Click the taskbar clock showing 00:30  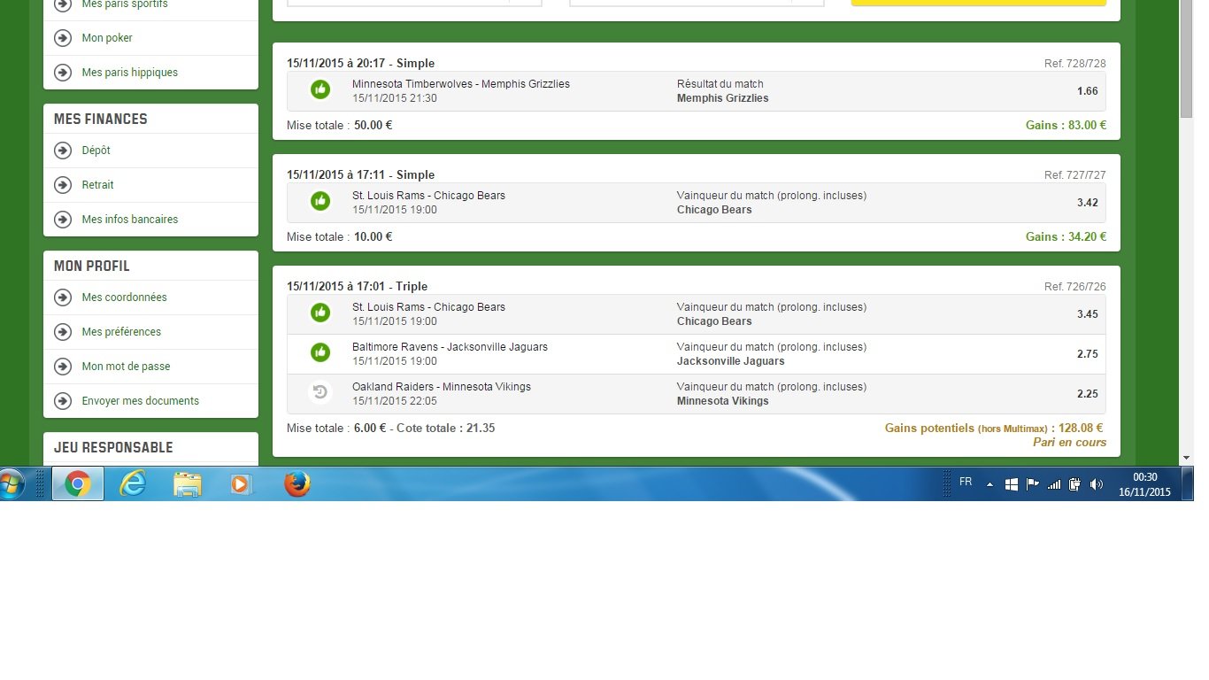coord(1144,484)
